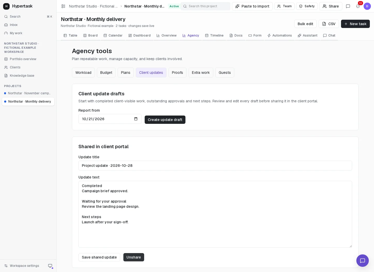Screen dimensions: 374x272
Task: Select the Proofs sub-tab
Action: [x=177, y=73]
